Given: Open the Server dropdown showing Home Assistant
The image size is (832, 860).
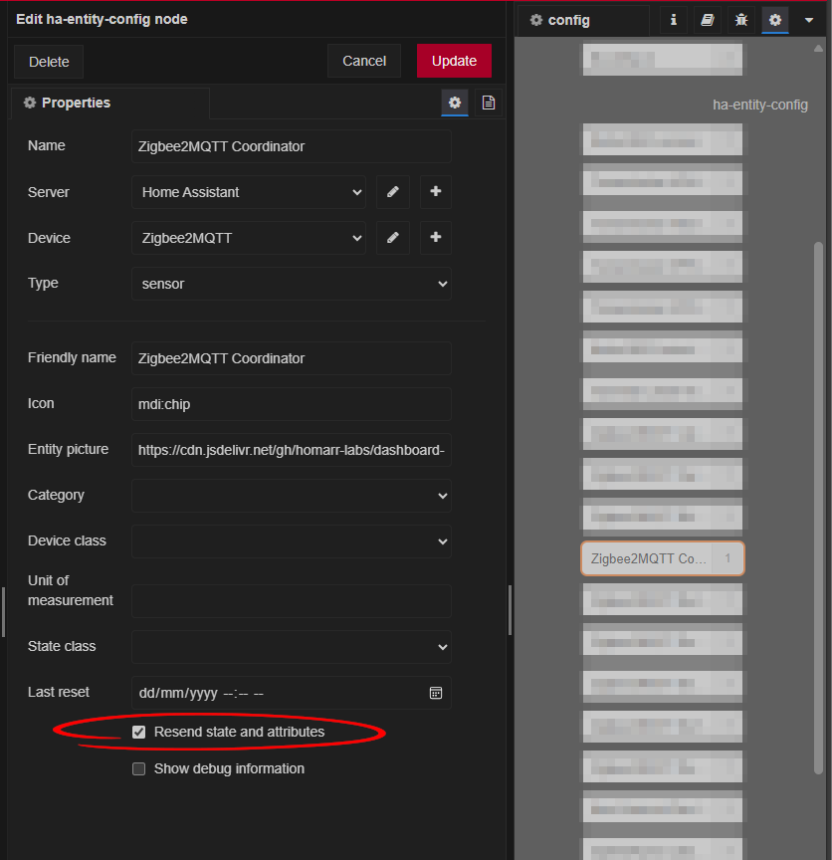Looking at the screenshot, I should point(249,192).
